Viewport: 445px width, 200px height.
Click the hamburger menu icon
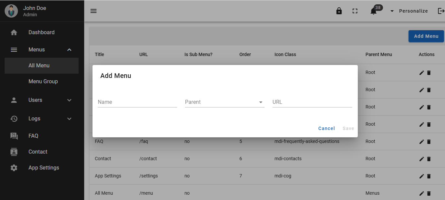pos(94,11)
